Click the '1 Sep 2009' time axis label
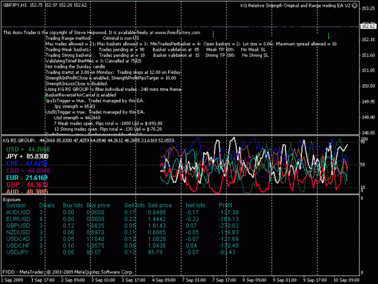 click(12, 280)
